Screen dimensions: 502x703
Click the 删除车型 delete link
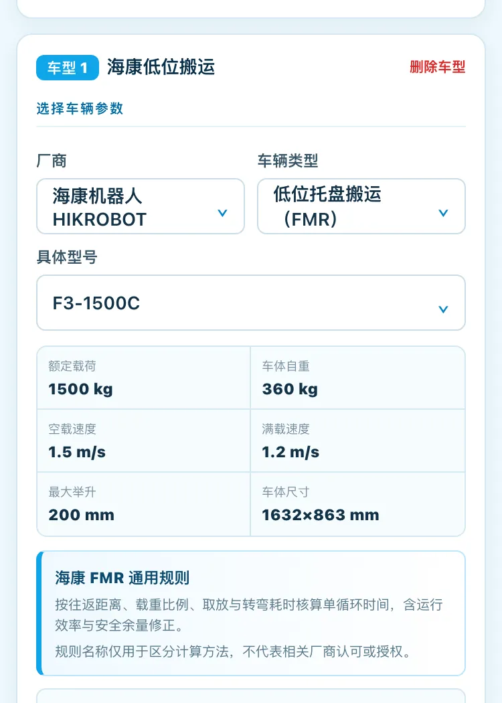point(437,67)
